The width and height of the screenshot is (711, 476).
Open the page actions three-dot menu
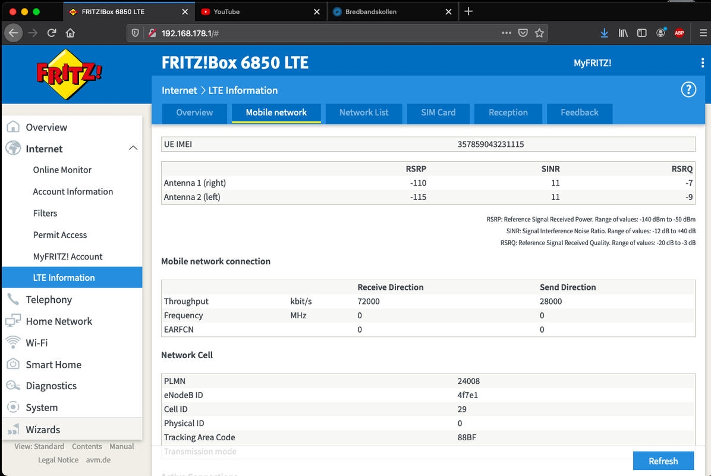[x=506, y=33]
